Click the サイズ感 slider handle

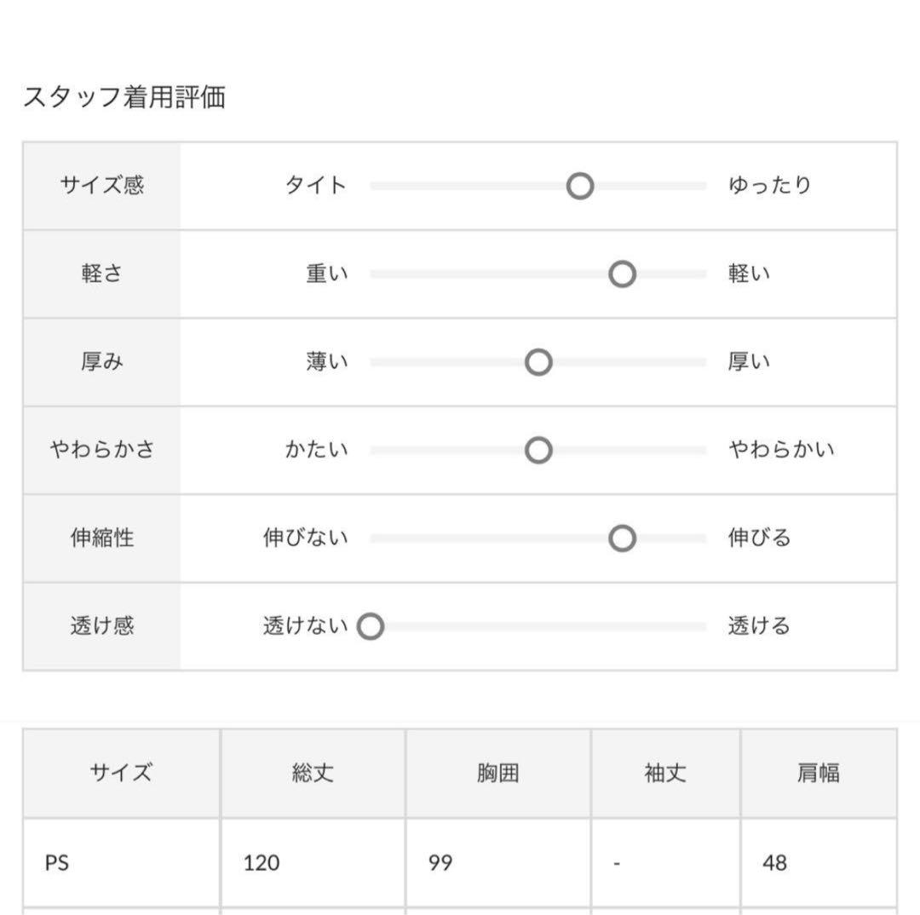(580, 186)
